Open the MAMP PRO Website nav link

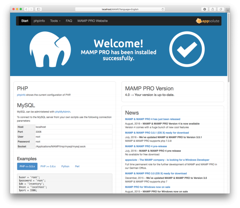[x=92, y=21]
